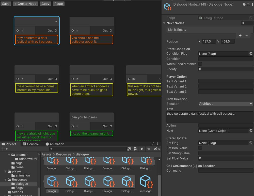Add element to Next Nodes list
The width and height of the screenshot is (254, 196).
(x=240, y=36)
